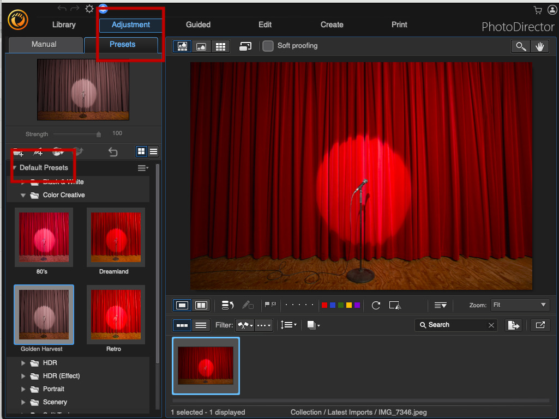The height and width of the screenshot is (419, 559).
Task: Clear the search box with the X
Action: tap(491, 325)
